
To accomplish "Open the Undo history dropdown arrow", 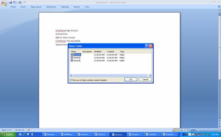I will [17, 2].
